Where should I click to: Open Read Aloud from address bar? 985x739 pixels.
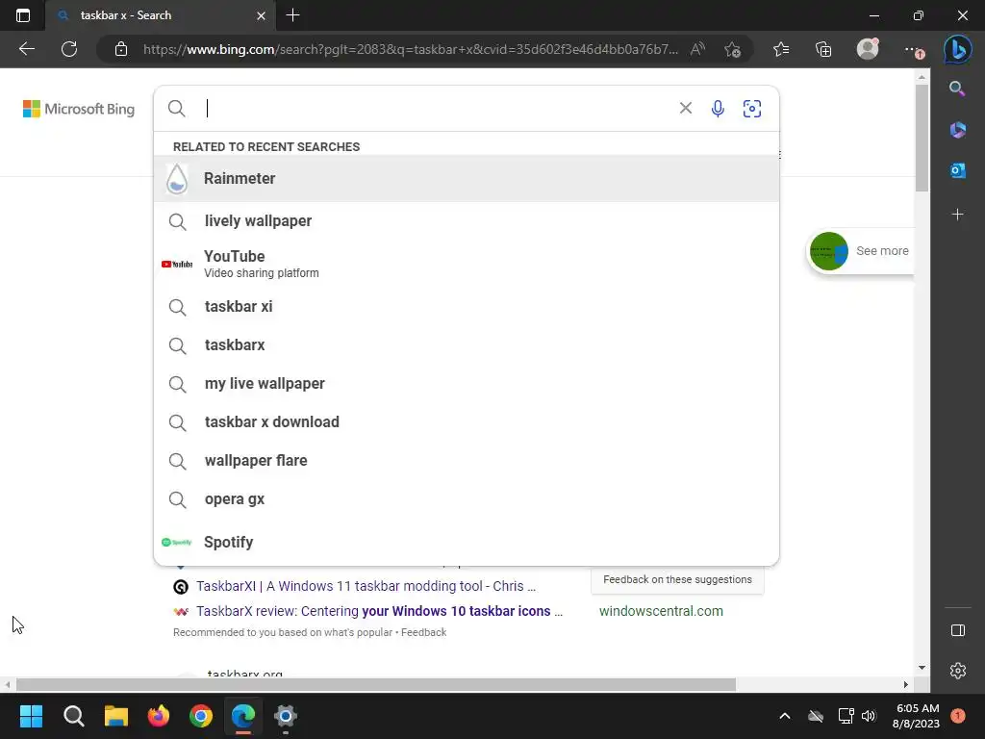(697, 49)
